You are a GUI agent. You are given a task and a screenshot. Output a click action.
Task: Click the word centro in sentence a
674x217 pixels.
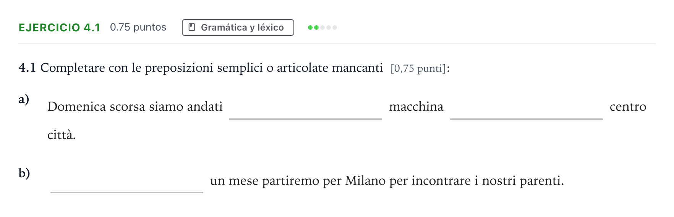coord(628,107)
